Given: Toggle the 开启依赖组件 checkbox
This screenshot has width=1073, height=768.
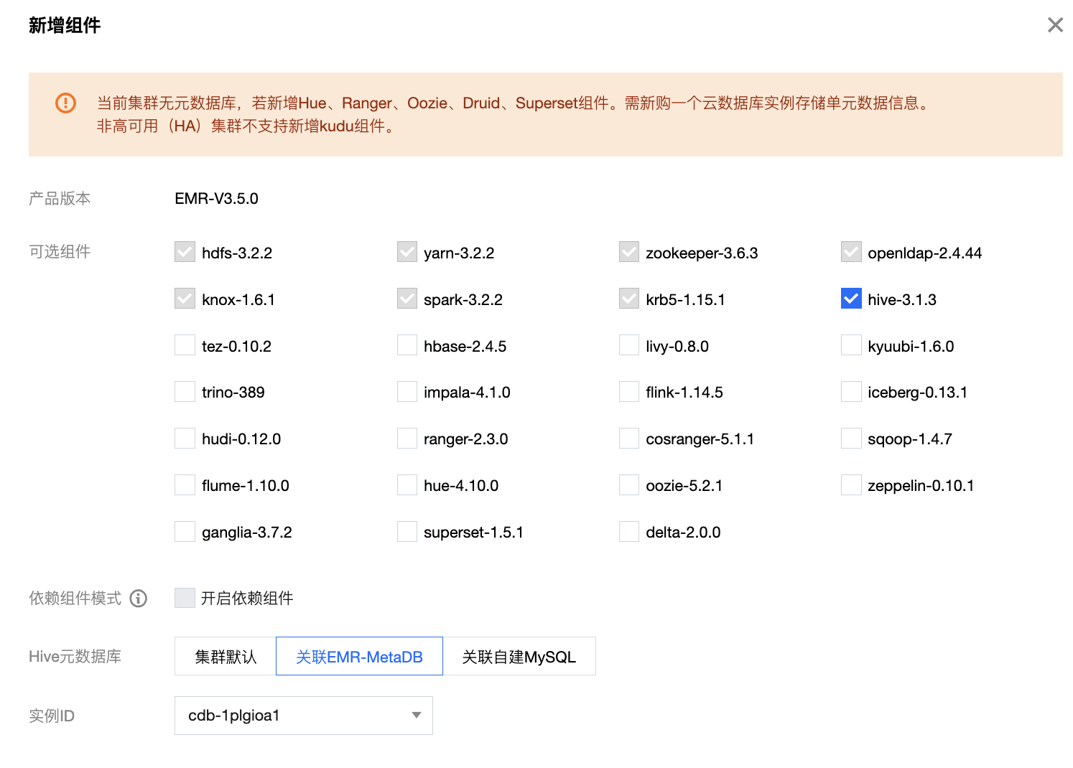Looking at the screenshot, I should point(185,598).
